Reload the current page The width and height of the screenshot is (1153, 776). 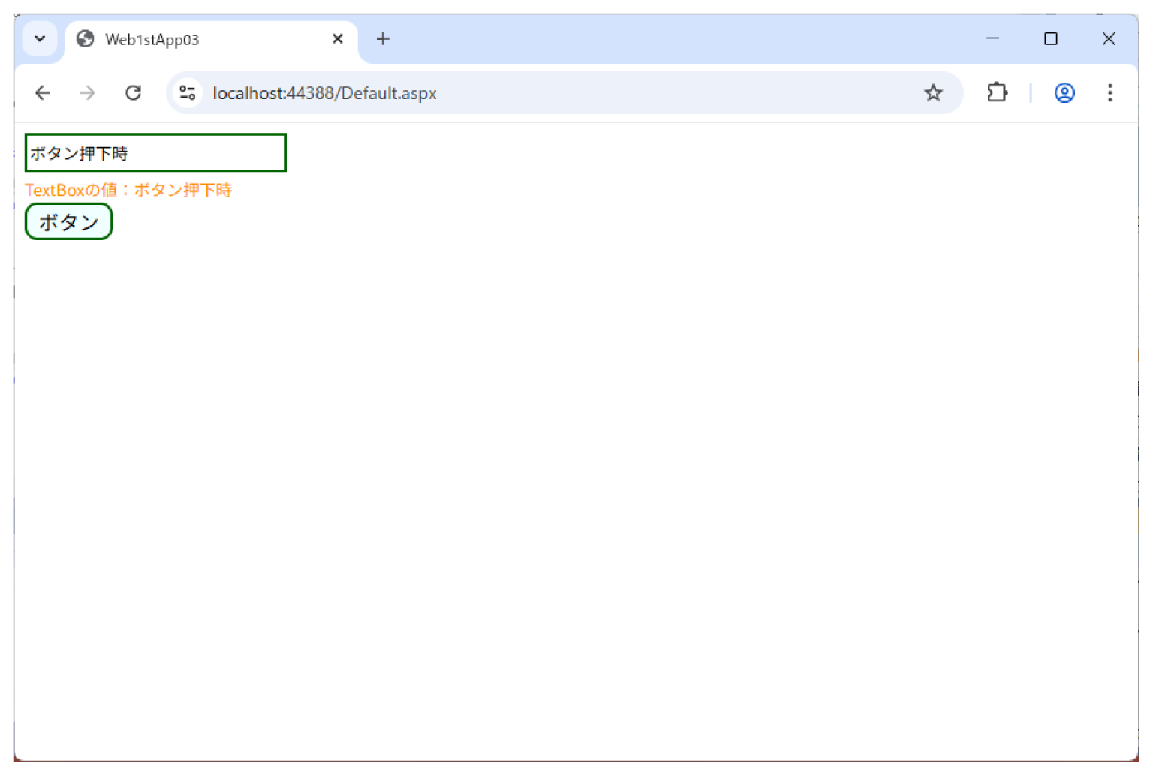click(x=134, y=92)
